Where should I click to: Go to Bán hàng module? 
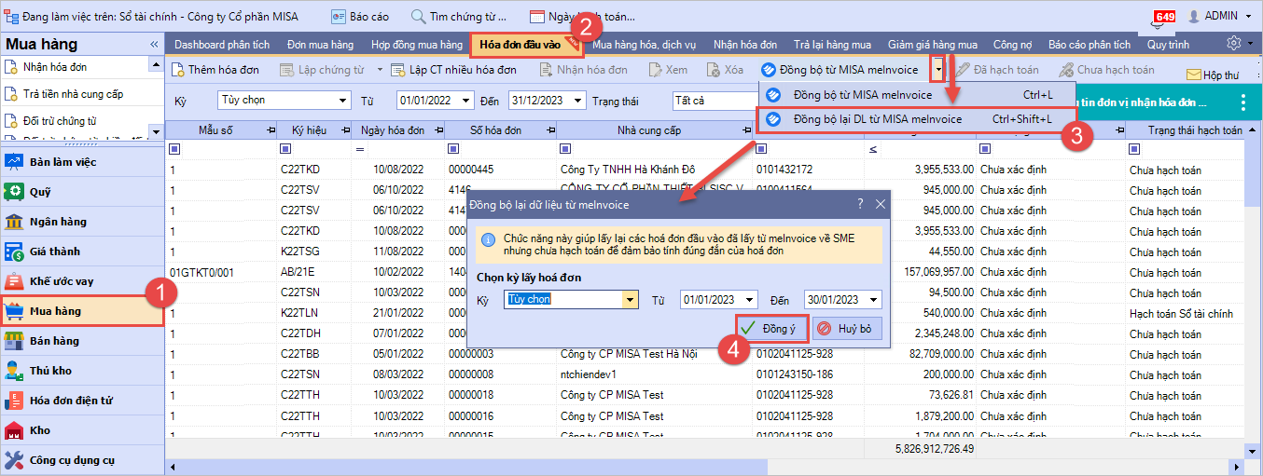[x=54, y=341]
